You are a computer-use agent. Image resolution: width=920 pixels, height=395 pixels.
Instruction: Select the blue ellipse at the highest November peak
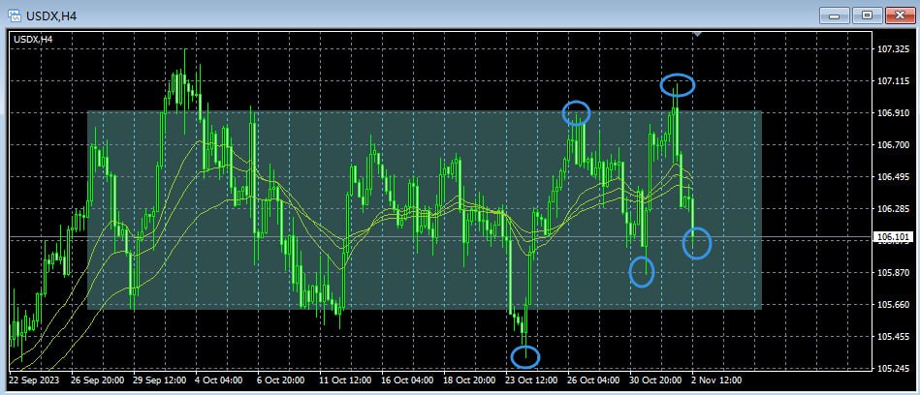click(x=678, y=85)
